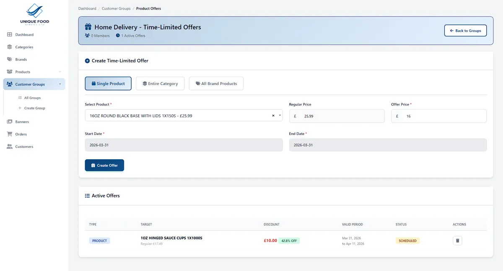The height and width of the screenshot is (271, 503).
Task: Click the PRODUCT type badge
Action: [99, 241]
